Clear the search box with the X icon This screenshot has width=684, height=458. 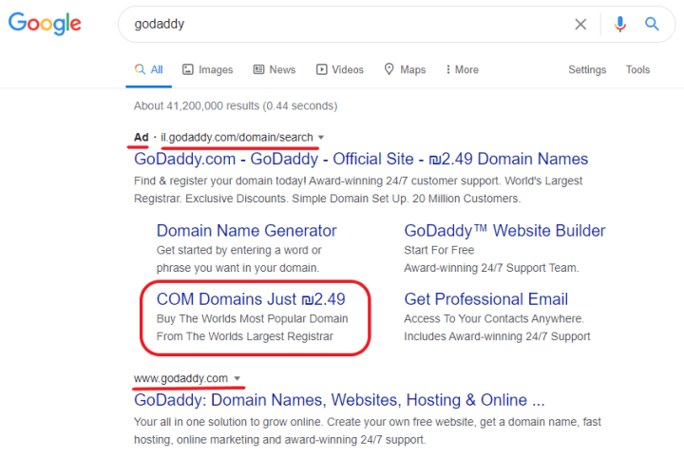[x=580, y=24]
